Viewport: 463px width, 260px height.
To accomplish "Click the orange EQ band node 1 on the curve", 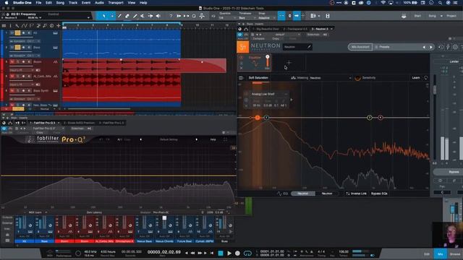I will pos(258,118).
